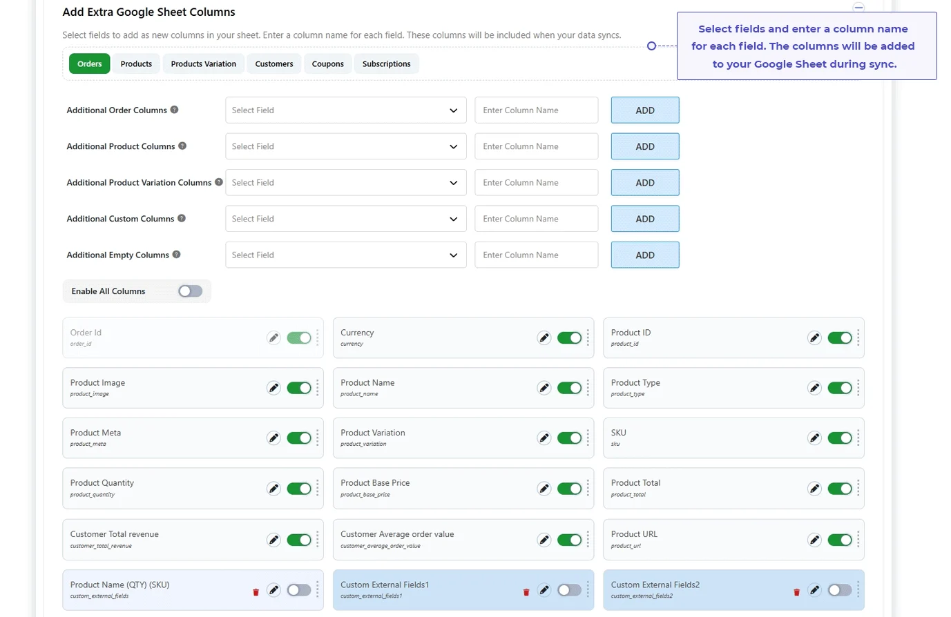Switch to the Products tab

pyautogui.click(x=136, y=64)
